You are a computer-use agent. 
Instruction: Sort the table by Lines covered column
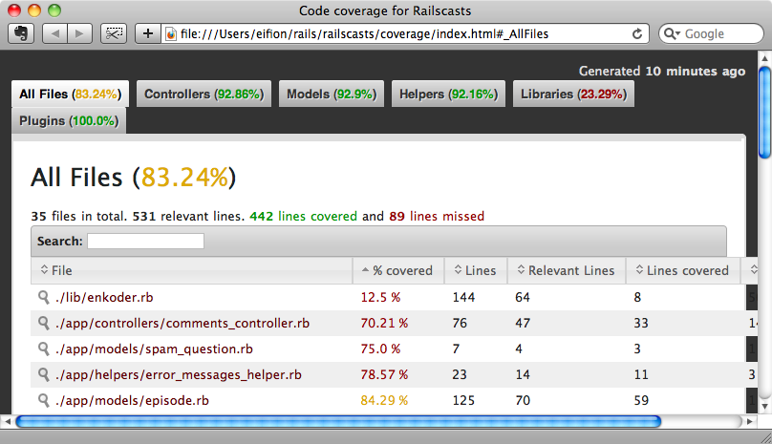tap(683, 270)
